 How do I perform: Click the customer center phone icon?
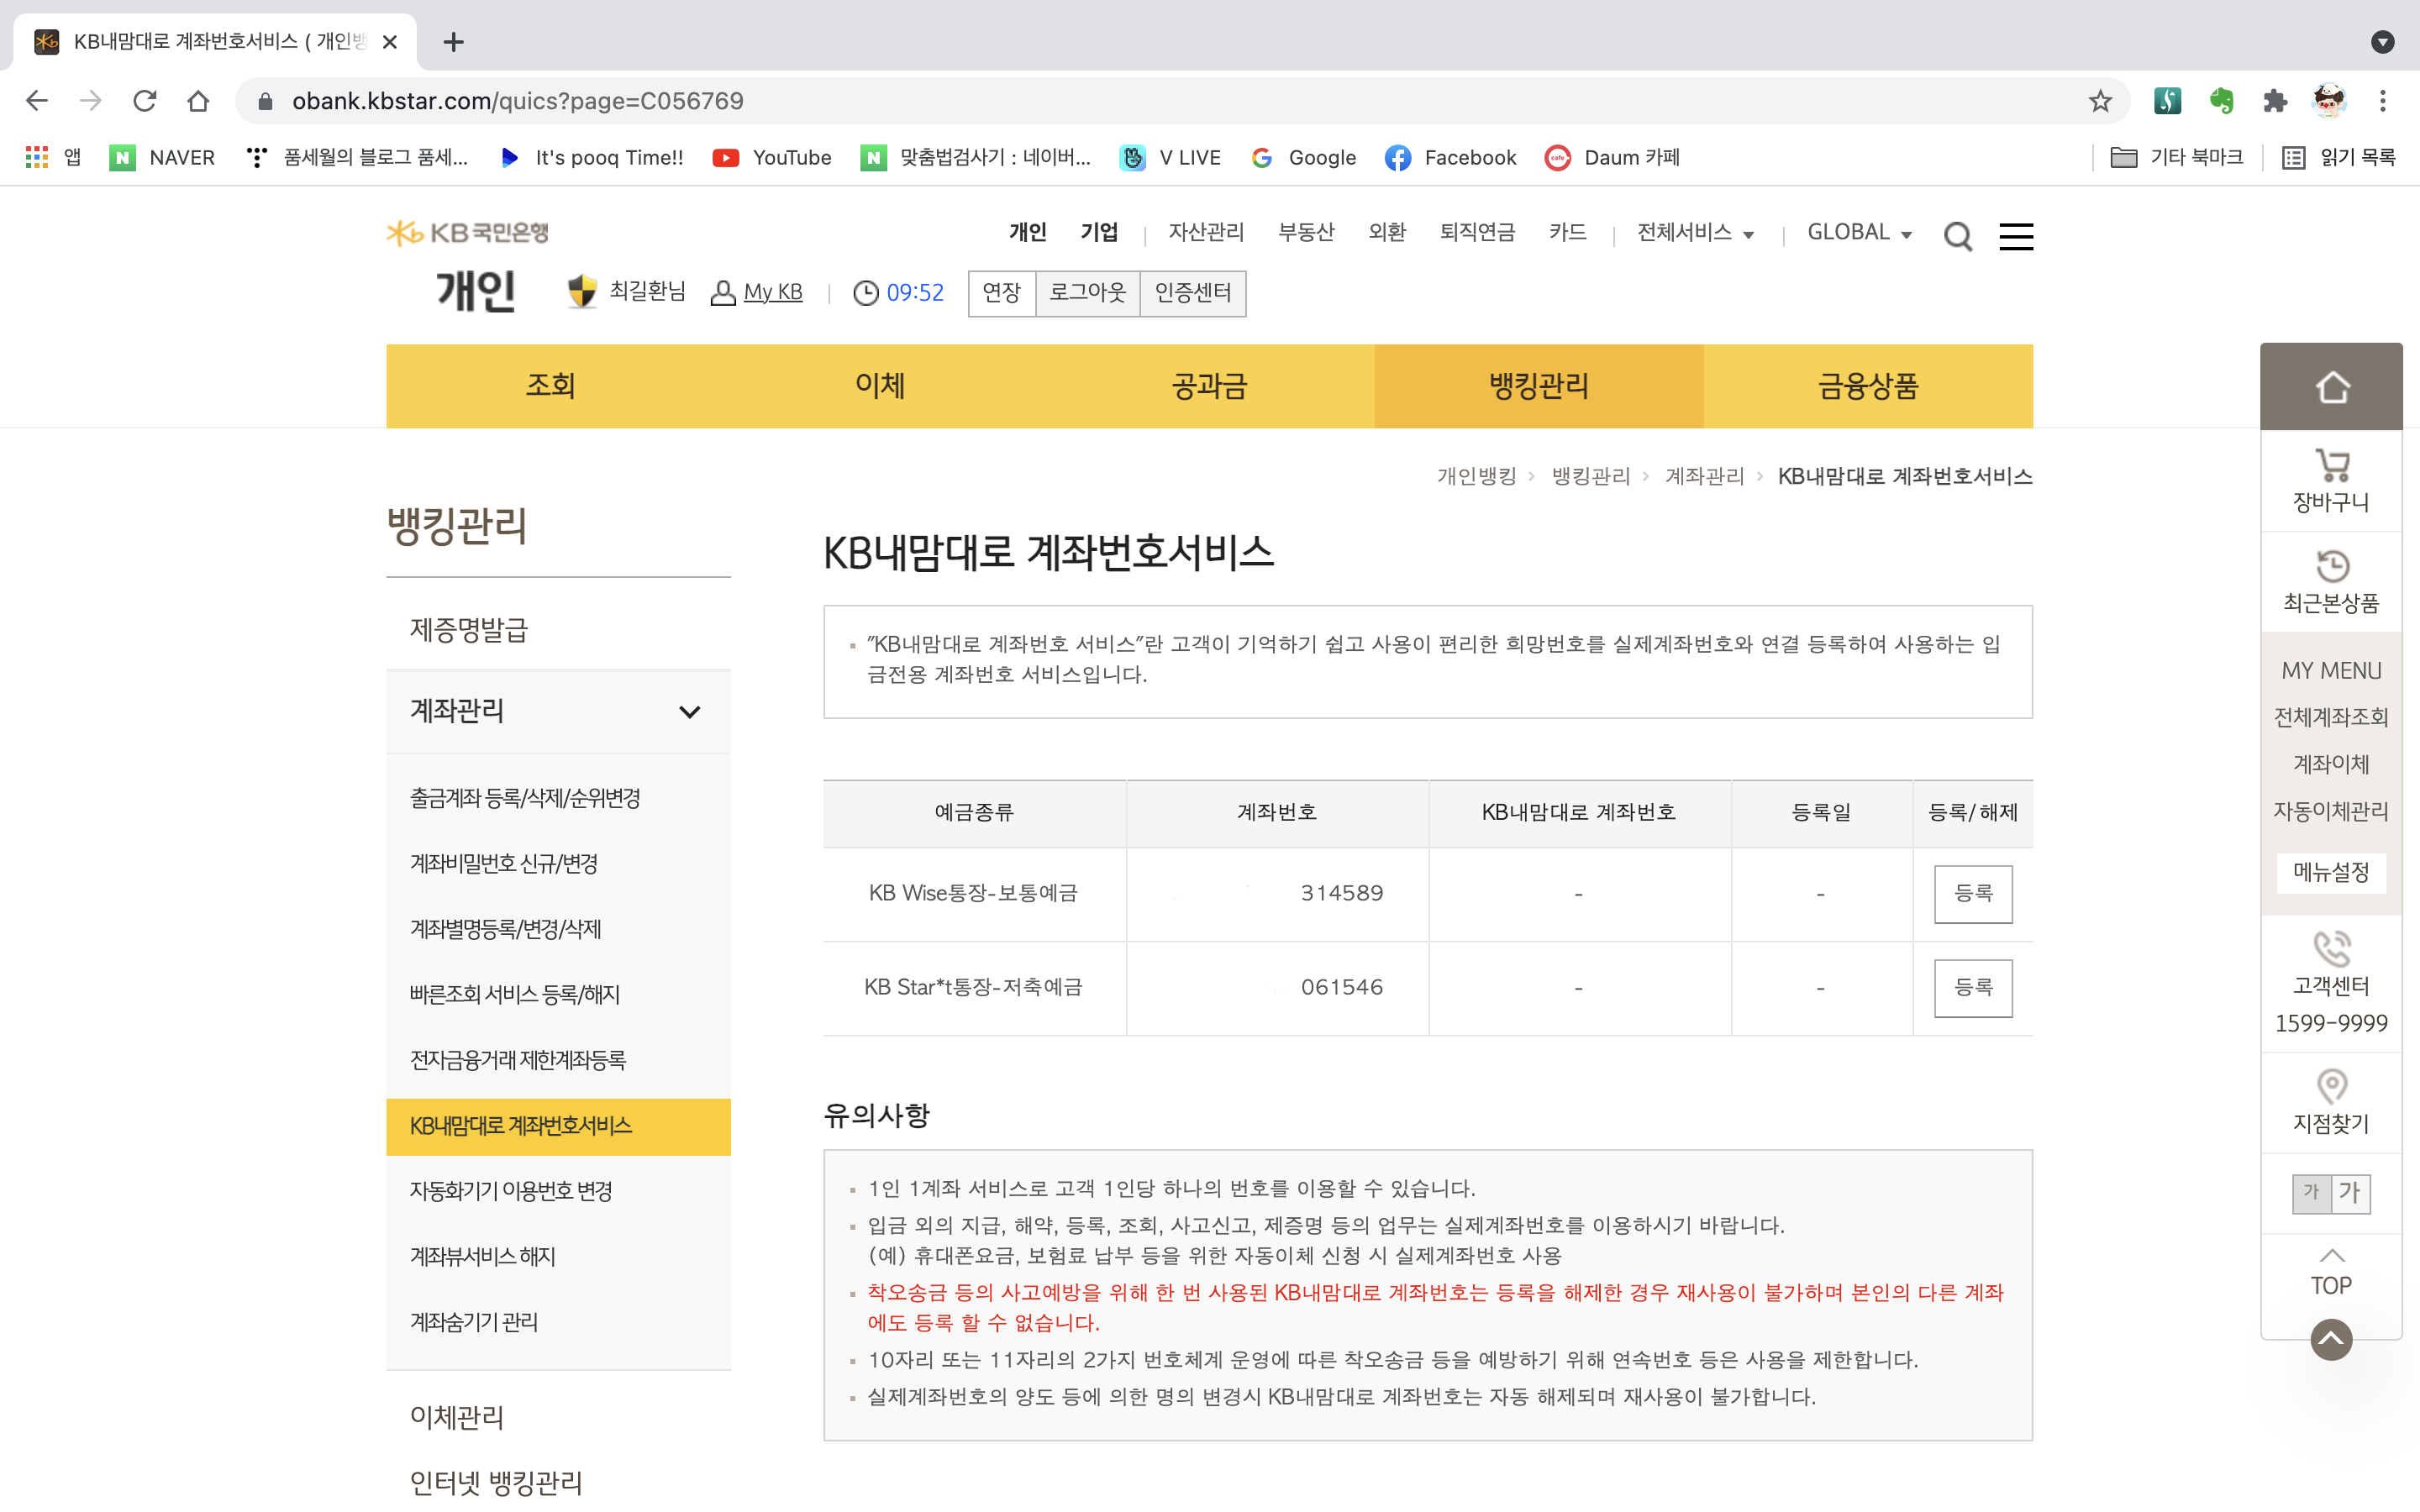[x=2330, y=948]
